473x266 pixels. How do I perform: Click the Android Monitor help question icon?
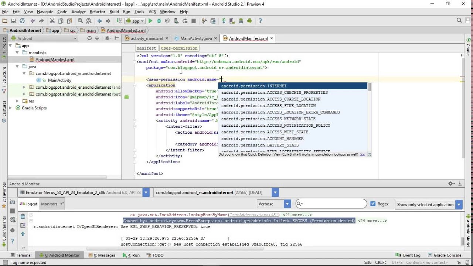pyautogui.click(x=12, y=241)
